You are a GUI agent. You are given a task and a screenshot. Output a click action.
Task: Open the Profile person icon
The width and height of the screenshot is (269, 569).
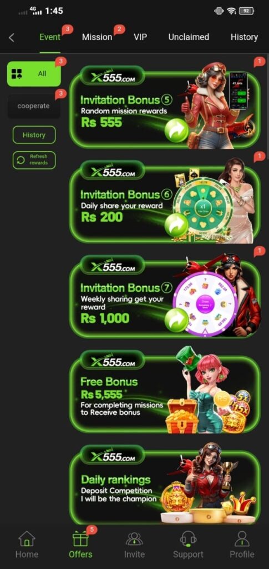[x=242, y=538]
